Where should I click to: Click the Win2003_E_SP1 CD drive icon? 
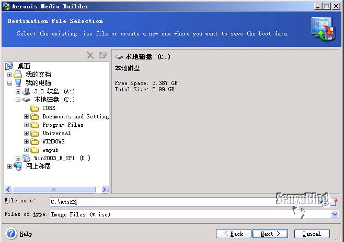pyautogui.click(x=26, y=158)
